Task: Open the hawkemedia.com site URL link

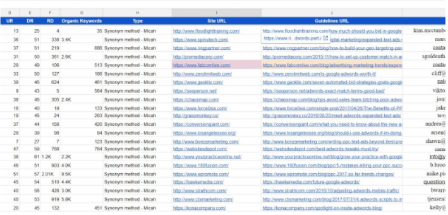Action: tap(198, 182)
